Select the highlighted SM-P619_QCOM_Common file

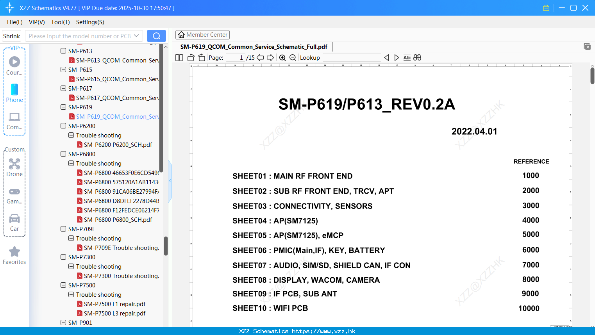click(114, 116)
